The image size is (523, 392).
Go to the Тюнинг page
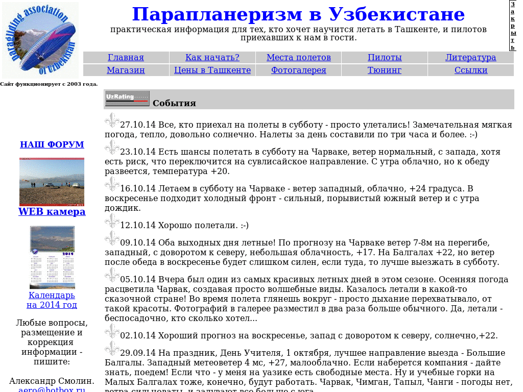pyautogui.click(x=385, y=70)
